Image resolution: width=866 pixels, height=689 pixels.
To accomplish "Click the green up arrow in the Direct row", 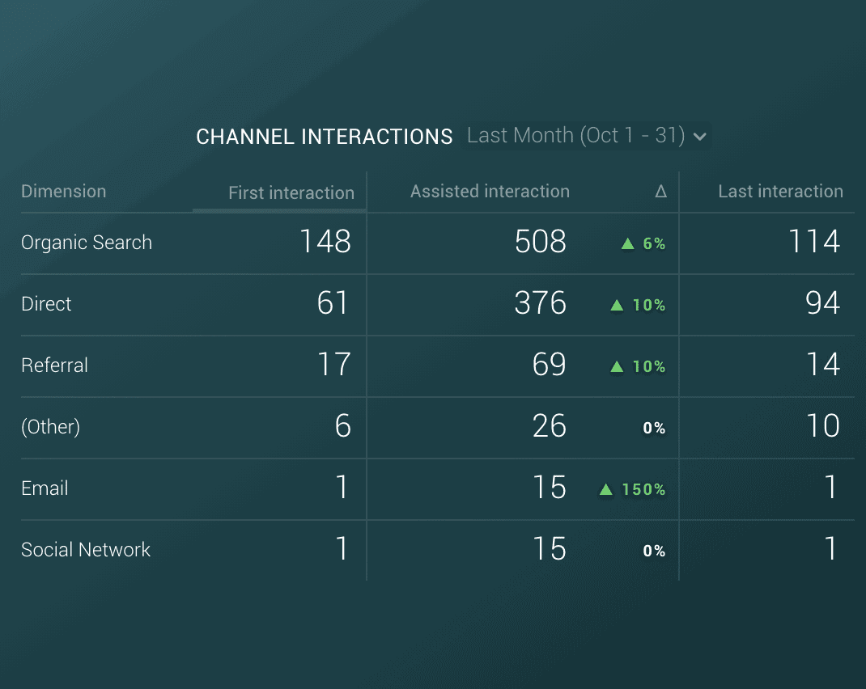I will point(617,305).
